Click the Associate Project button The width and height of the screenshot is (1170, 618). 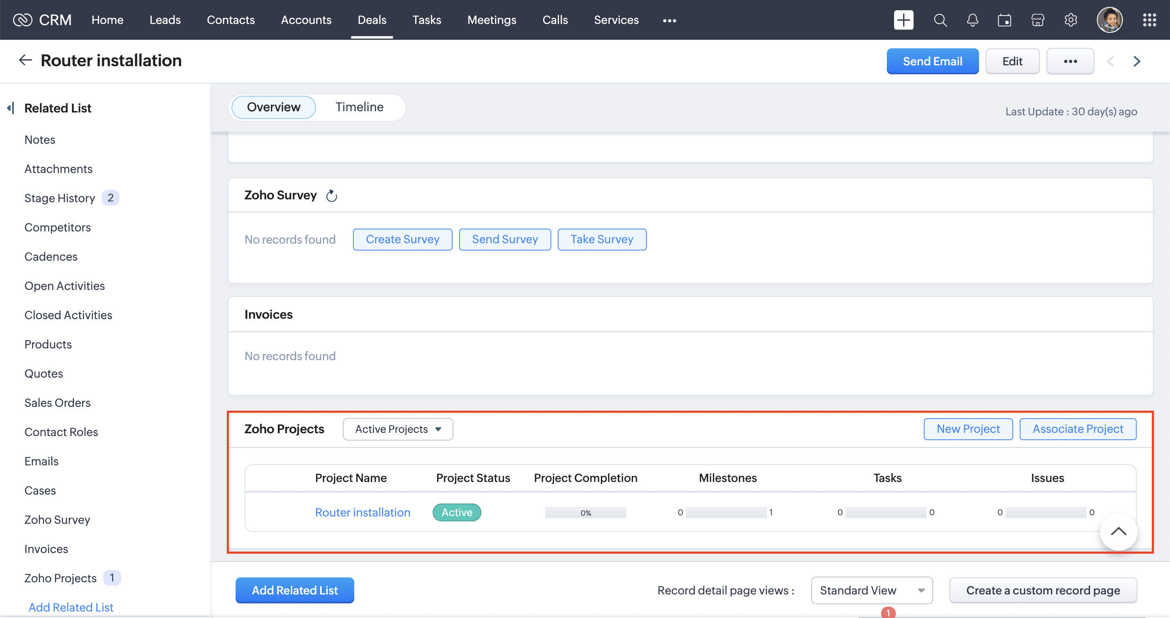(x=1077, y=429)
